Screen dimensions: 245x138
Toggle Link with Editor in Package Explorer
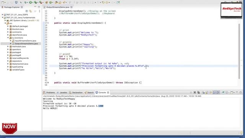click(31, 11)
